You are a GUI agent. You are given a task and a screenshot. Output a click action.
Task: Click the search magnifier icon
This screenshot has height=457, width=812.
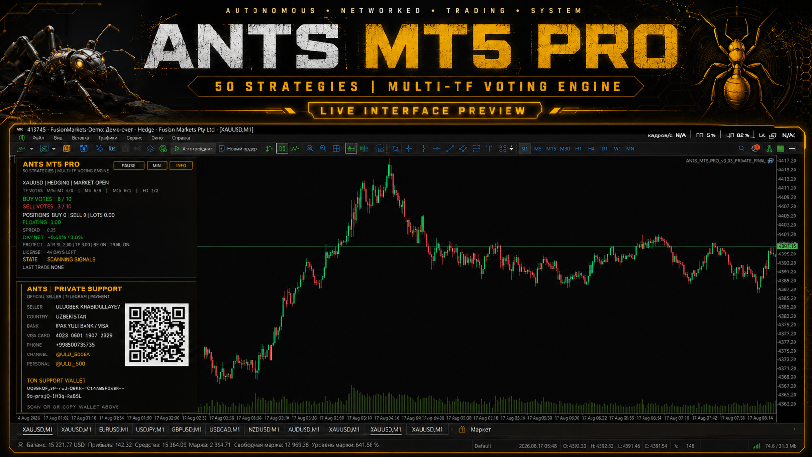pyautogui.click(x=741, y=149)
